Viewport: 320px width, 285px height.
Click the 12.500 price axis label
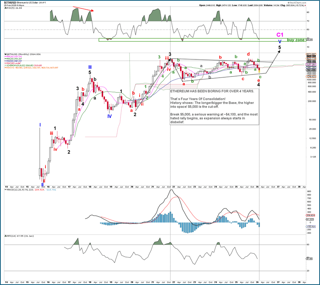pyautogui.click(x=313, y=138)
